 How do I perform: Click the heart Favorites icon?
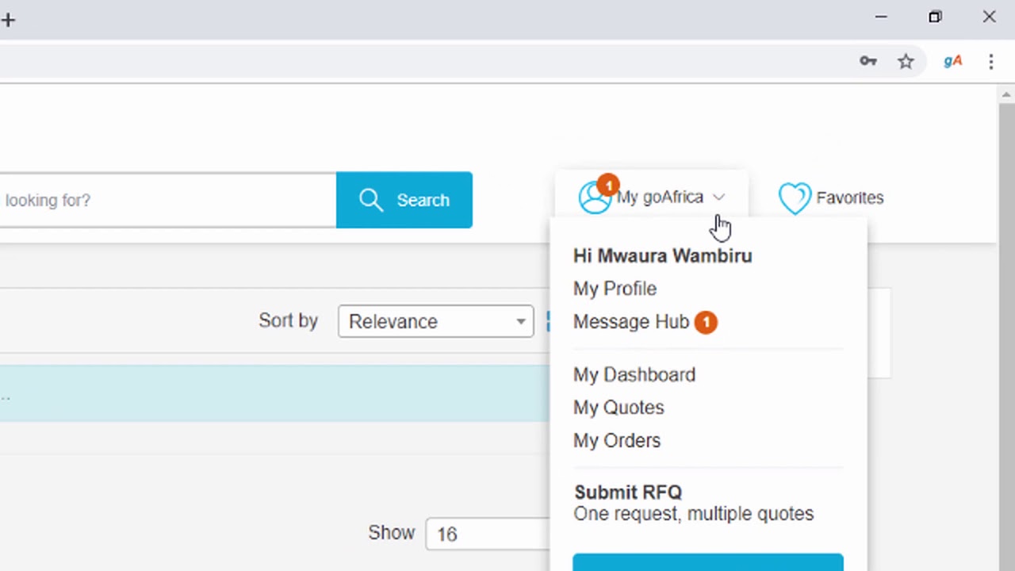pyautogui.click(x=795, y=198)
